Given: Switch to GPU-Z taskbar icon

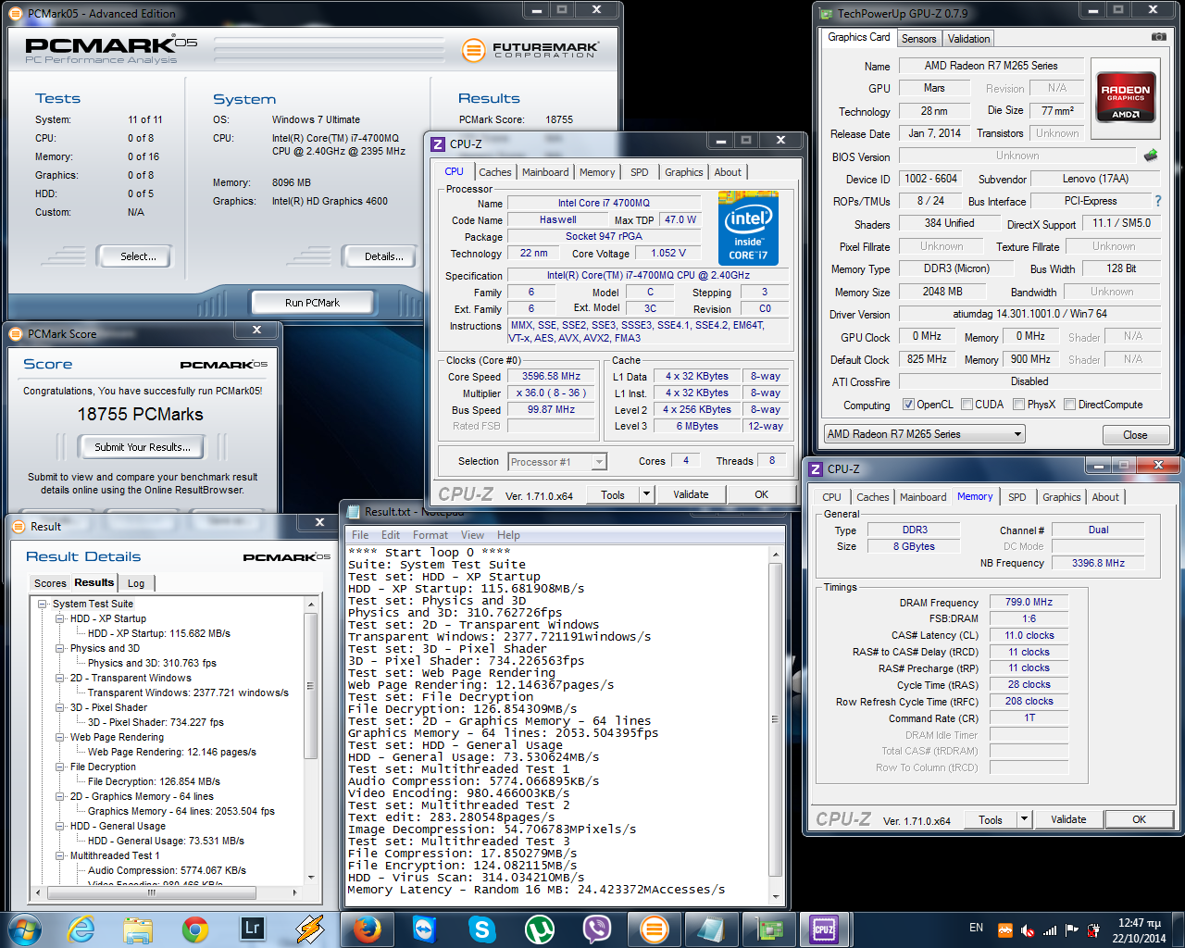Looking at the screenshot, I should point(769,929).
